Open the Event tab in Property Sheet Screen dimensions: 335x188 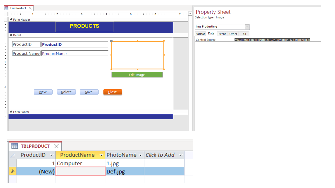click(x=222, y=34)
